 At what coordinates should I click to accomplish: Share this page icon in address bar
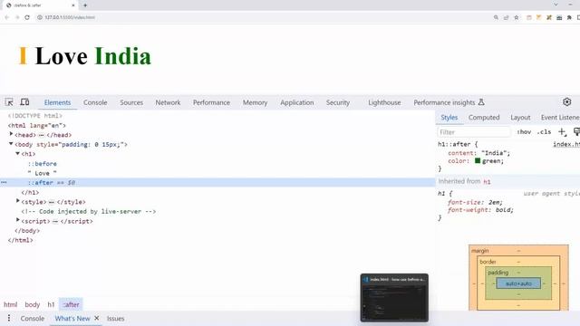point(506,17)
